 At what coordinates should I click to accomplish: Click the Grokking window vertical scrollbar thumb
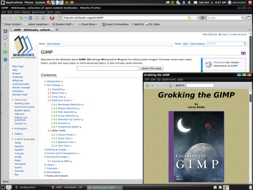click(x=250, y=98)
